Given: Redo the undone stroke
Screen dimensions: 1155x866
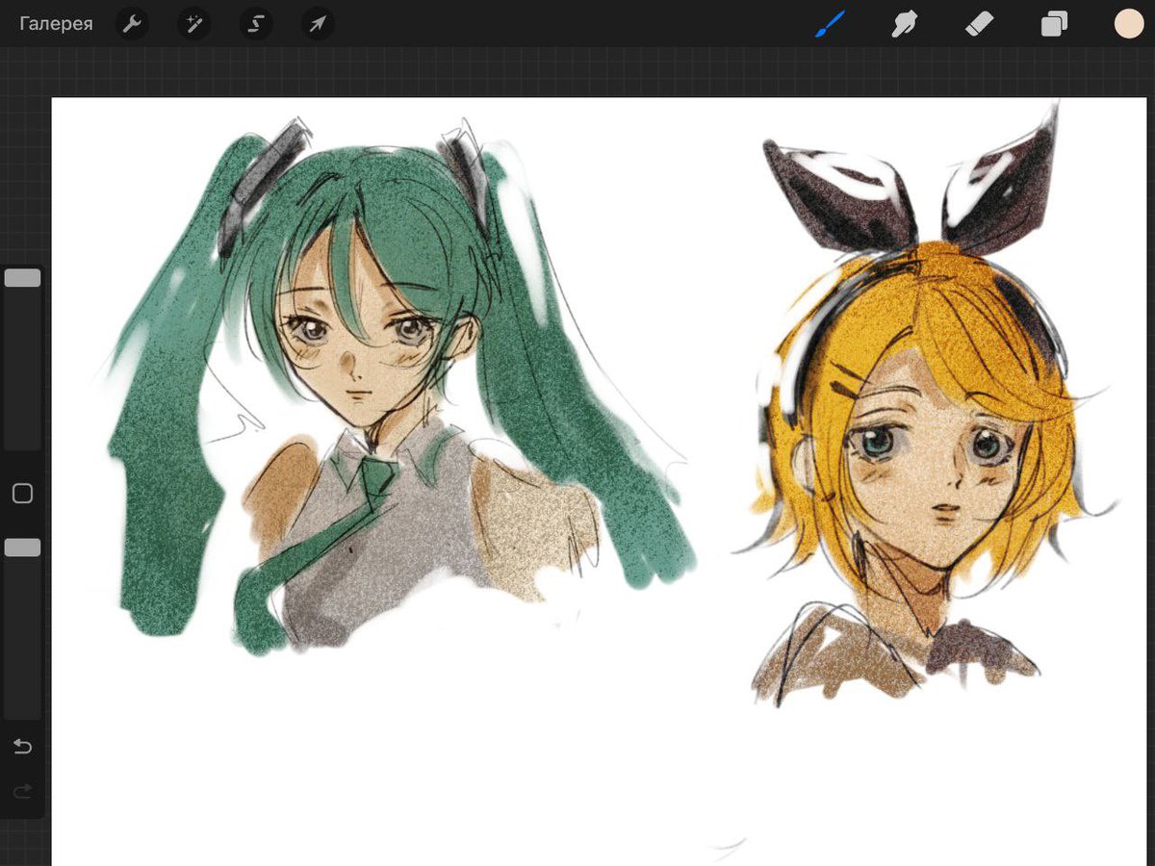Looking at the screenshot, I should coord(22,791).
